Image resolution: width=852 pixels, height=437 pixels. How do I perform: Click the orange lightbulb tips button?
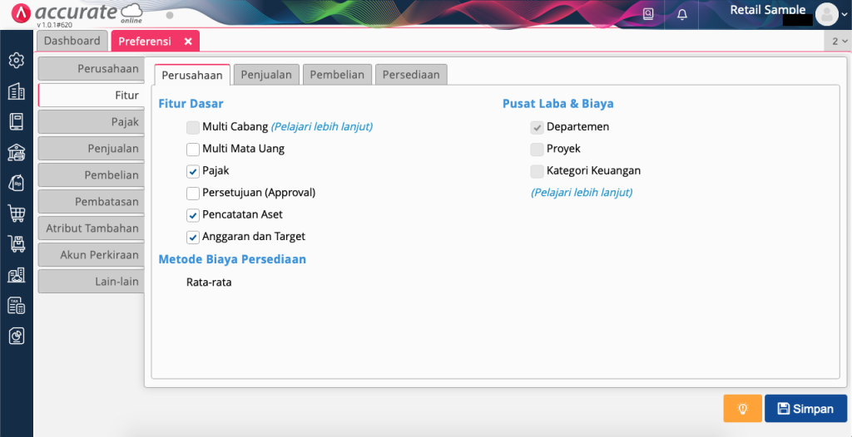[x=742, y=409]
